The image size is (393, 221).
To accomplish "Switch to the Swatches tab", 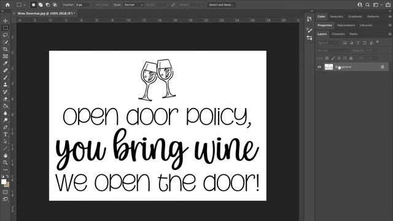I will (x=337, y=17).
